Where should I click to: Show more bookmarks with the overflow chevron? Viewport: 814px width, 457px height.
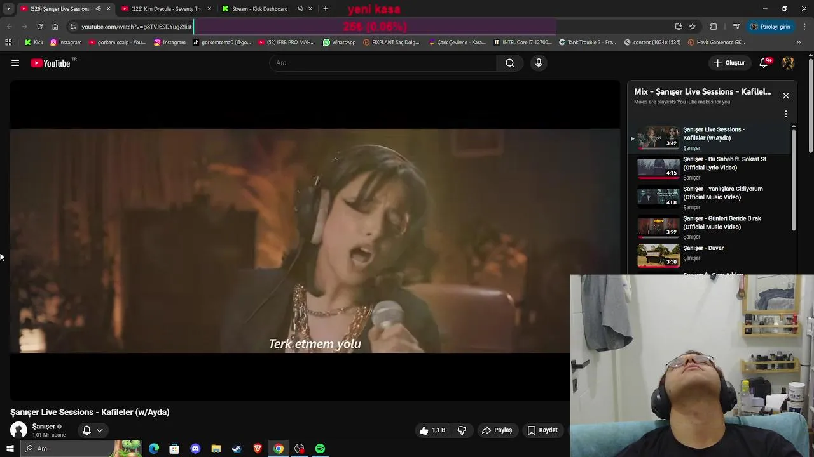(798, 43)
